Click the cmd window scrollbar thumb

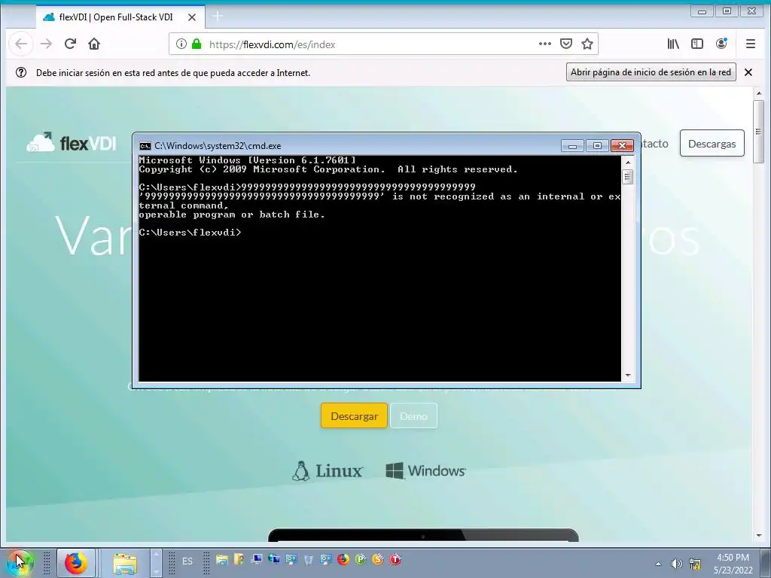pos(627,177)
